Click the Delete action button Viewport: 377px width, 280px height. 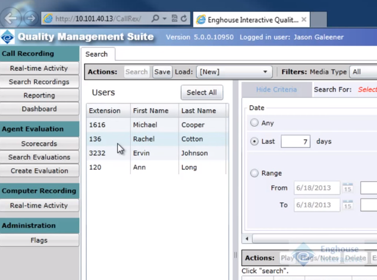coord(356,258)
